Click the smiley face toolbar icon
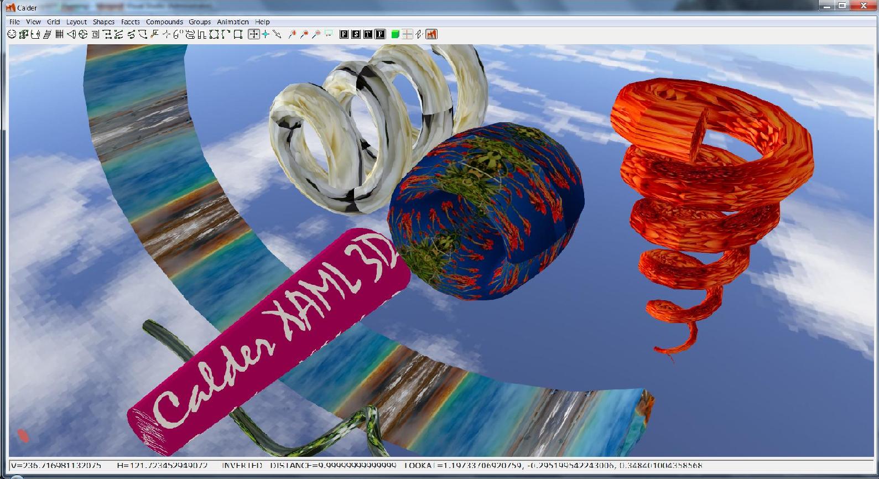 pos(12,34)
